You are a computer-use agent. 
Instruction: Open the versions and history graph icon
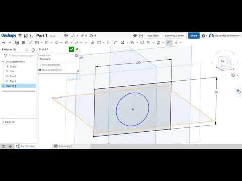click(x=26, y=36)
